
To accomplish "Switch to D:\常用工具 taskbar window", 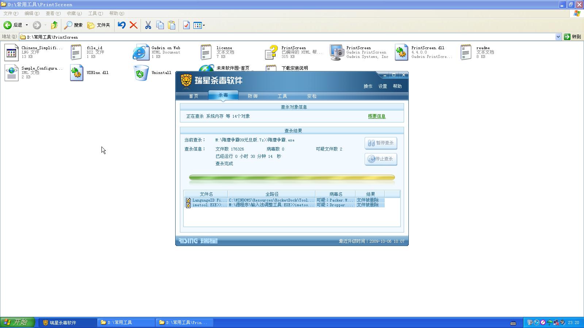I will coord(126,323).
